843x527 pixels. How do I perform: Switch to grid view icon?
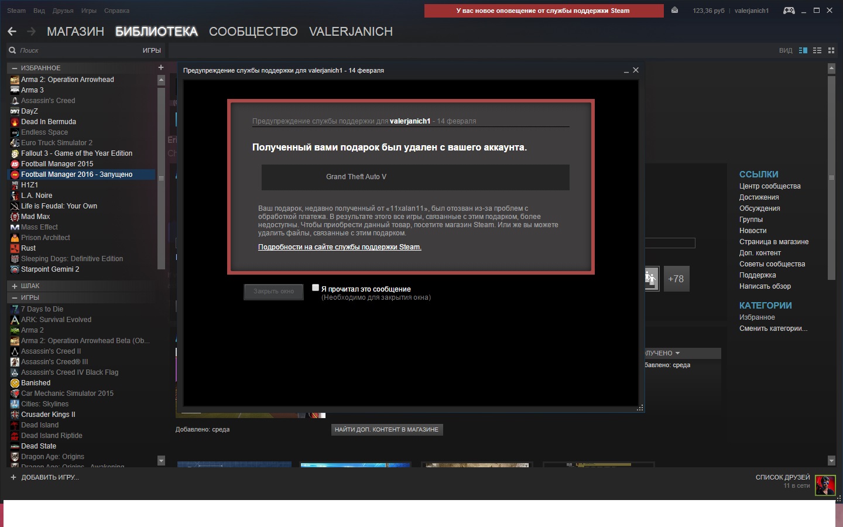pyautogui.click(x=831, y=50)
